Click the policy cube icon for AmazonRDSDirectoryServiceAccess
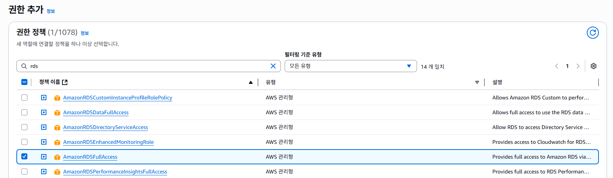Screen dimensions: 613x178 coord(57,128)
